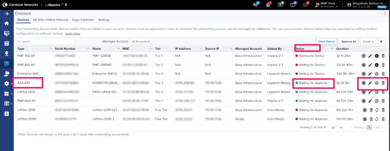Screen dimensions: 390x151
Task: Expand the apps sidebar submenu chevron
Action: click(x=12, y=94)
